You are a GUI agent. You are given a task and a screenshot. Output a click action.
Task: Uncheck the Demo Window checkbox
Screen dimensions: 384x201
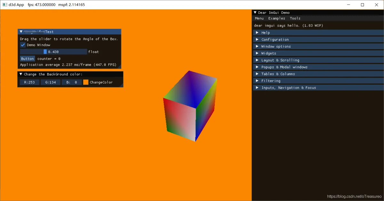click(23, 45)
